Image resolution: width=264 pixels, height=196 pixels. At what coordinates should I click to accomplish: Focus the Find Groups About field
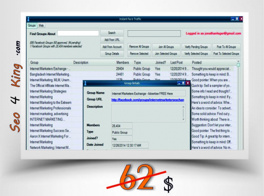point(78,33)
